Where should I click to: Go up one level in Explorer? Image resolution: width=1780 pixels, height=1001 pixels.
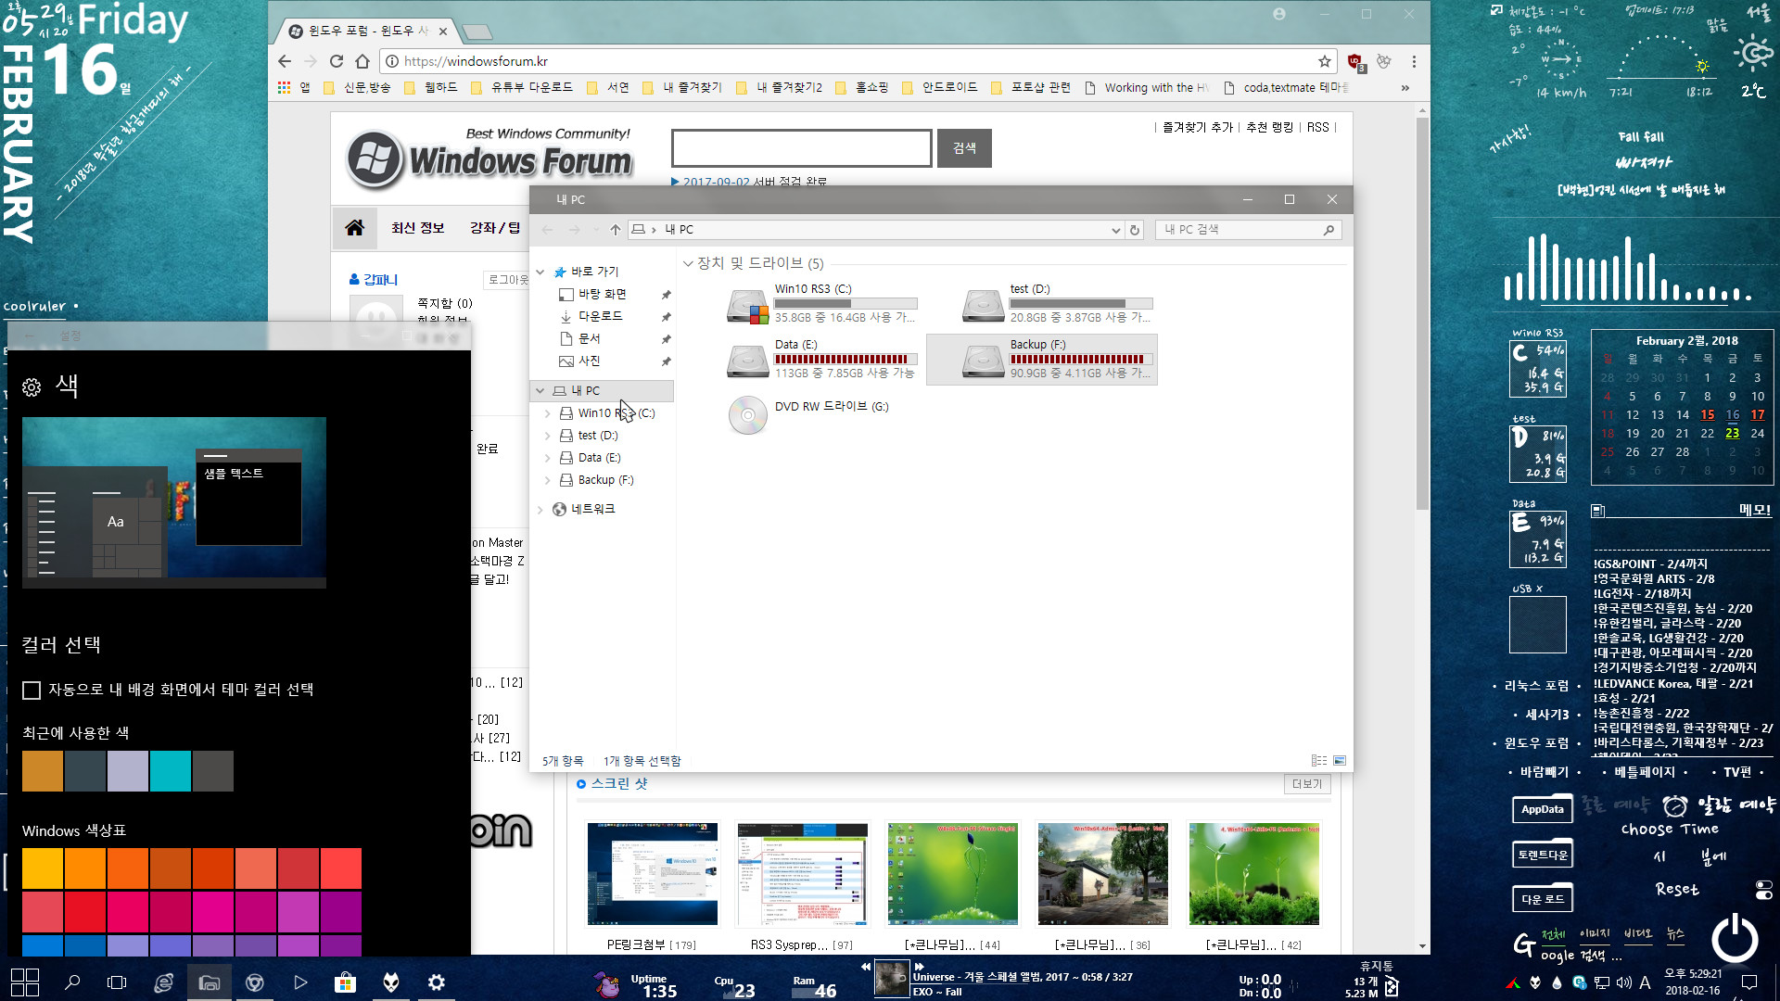pyautogui.click(x=615, y=230)
